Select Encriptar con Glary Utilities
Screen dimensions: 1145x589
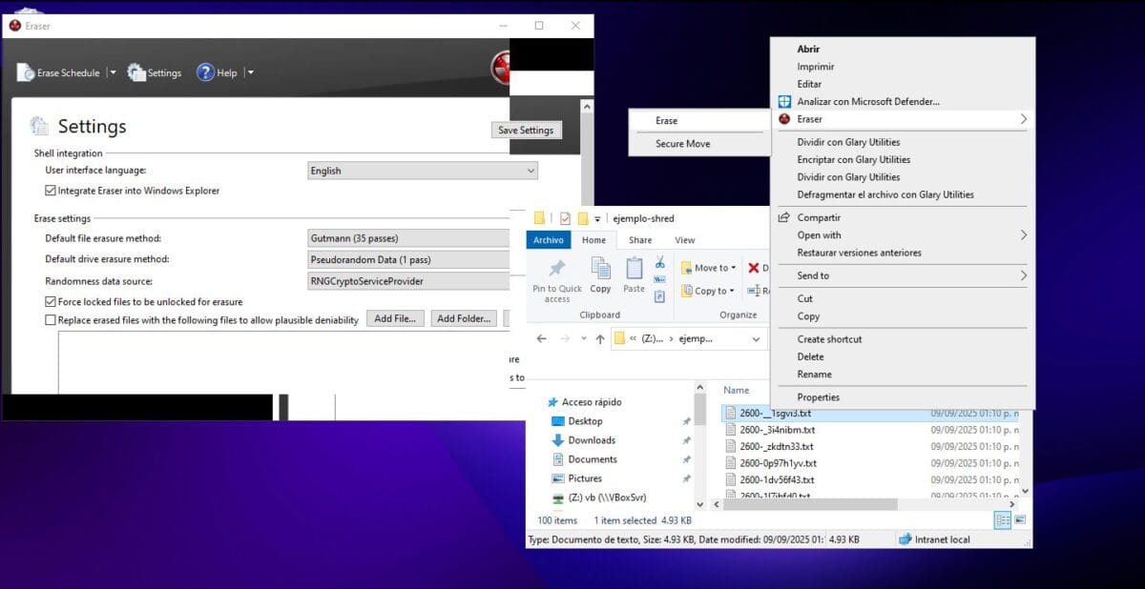click(854, 159)
